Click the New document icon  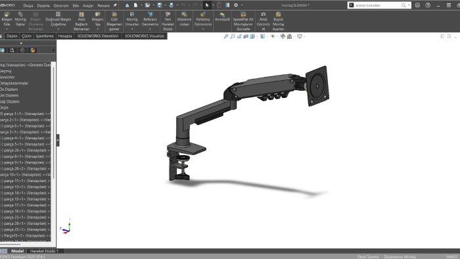tap(135, 5)
